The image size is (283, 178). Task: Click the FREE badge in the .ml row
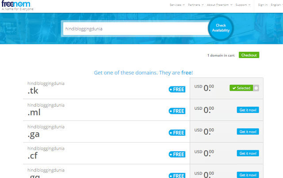(x=177, y=111)
